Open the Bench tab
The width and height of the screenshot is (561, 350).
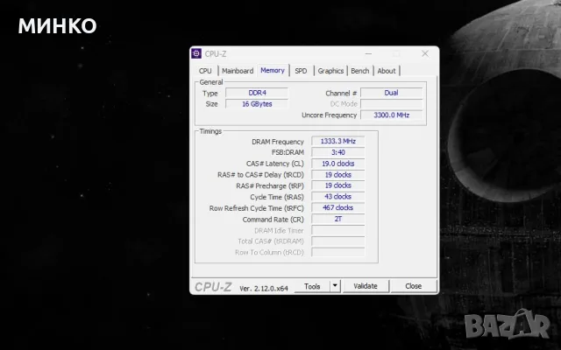(360, 71)
